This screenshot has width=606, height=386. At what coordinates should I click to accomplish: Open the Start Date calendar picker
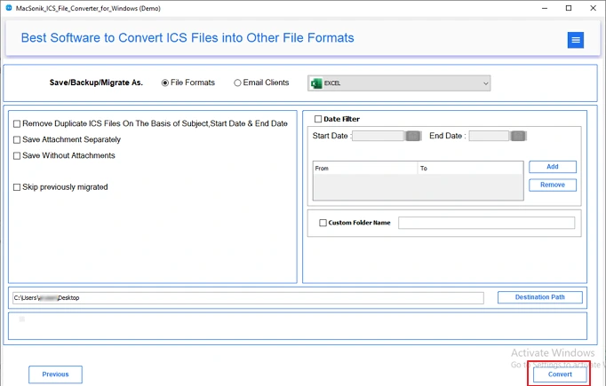[413, 136]
